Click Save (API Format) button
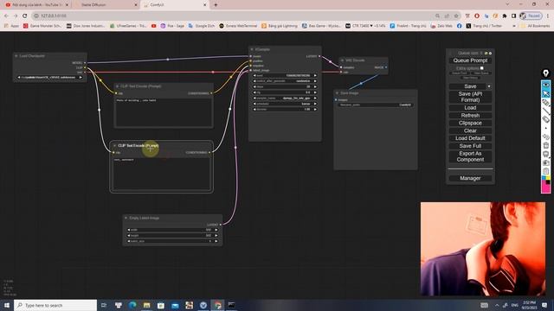Screen dimensions: 554x311 pyautogui.click(x=470, y=97)
